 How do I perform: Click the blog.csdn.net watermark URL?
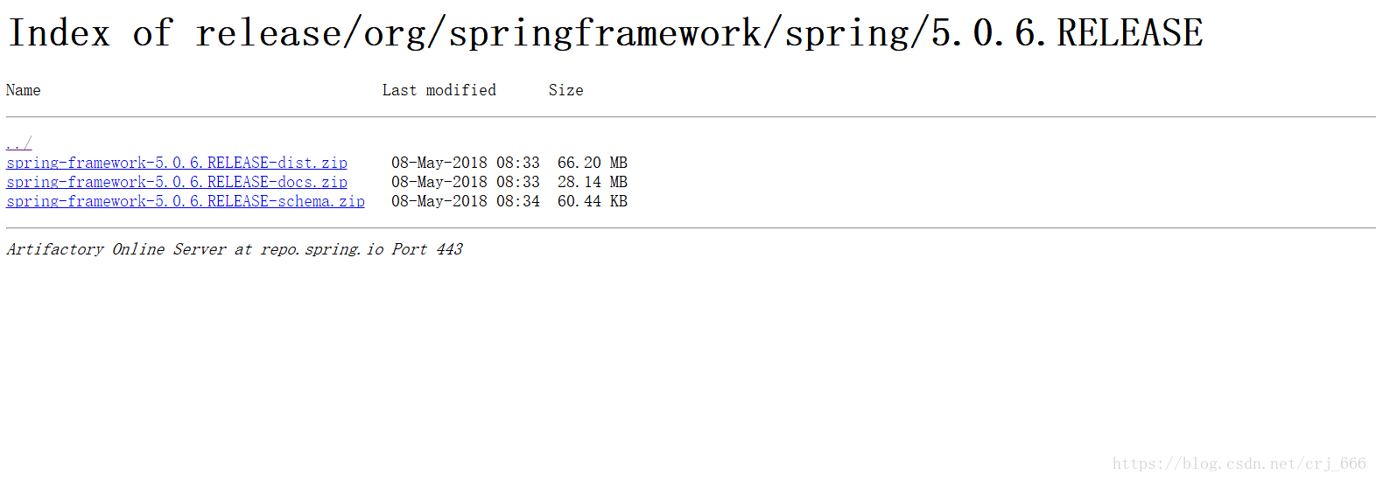1239,464
